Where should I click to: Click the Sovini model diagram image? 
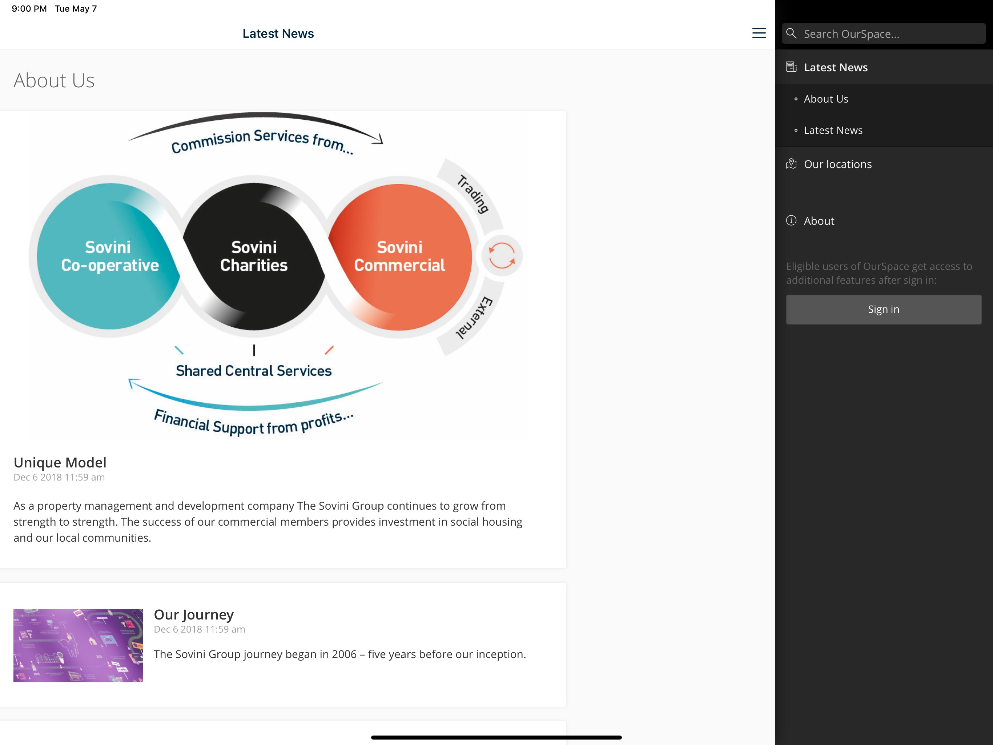tap(276, 275)
